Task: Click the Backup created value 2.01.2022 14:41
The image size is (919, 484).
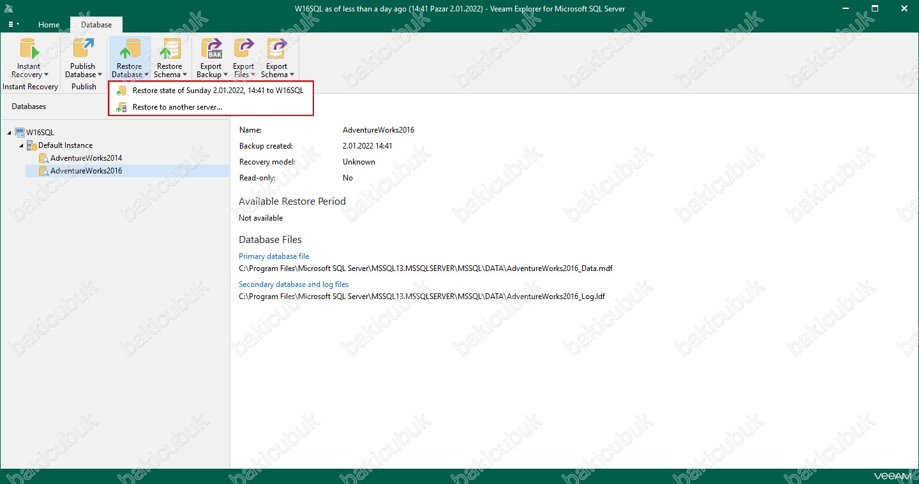Action: [368, 146]
